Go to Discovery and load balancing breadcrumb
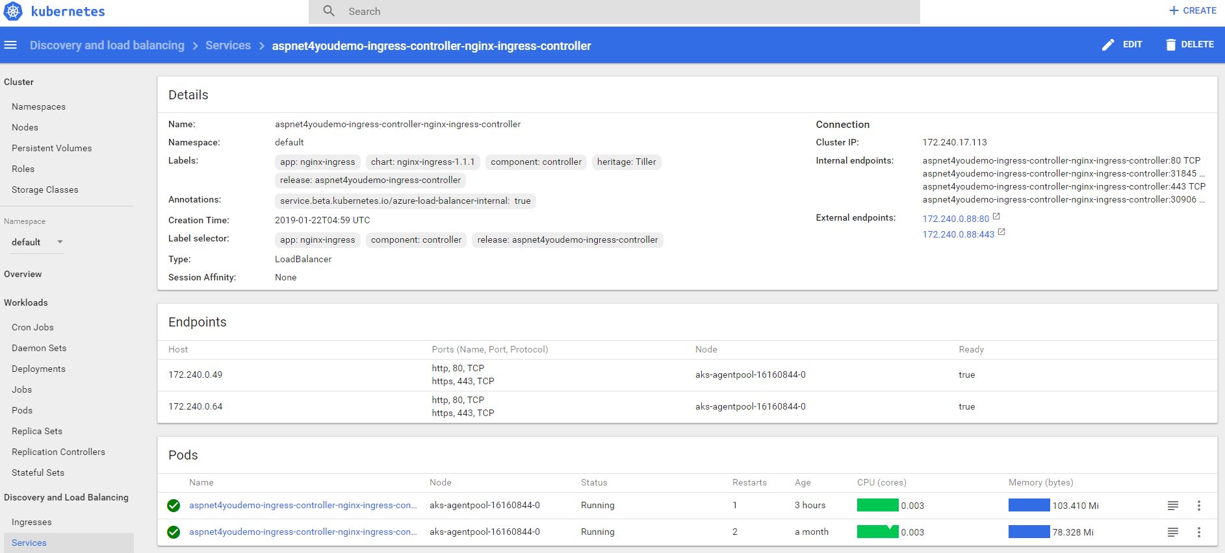Screen dimensions: 1225x553 [107, 45]
